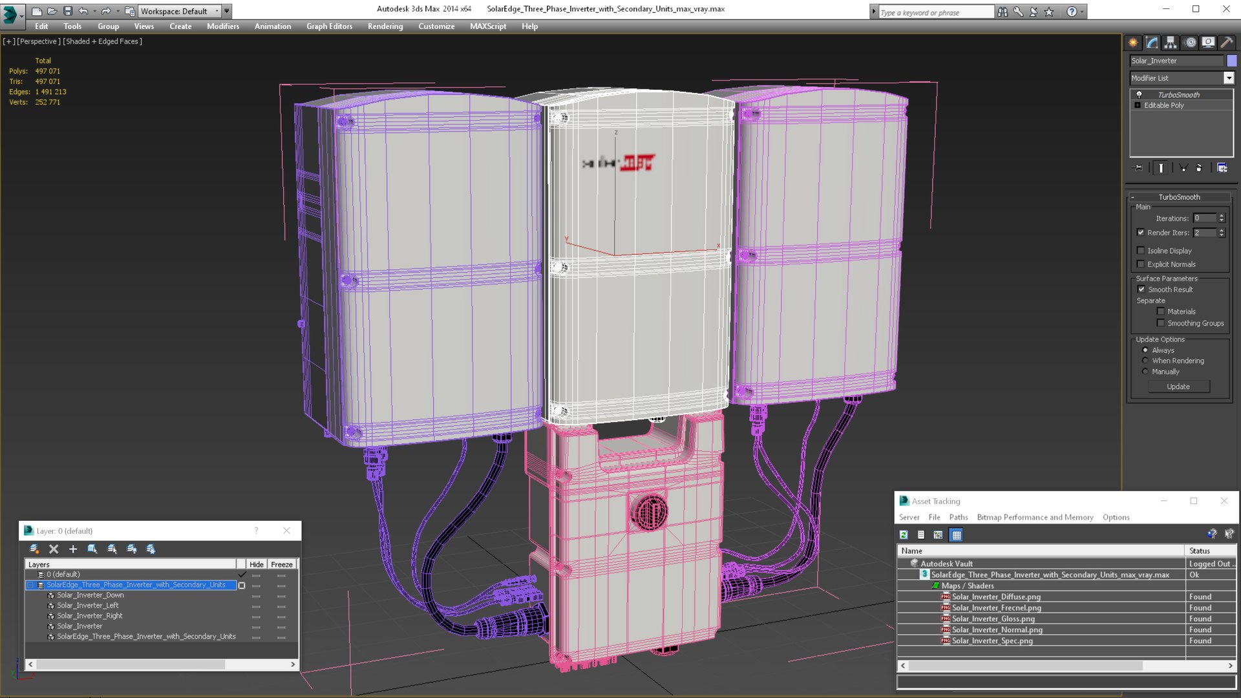Open Bitmap Performance and Memory menu
Image resolution: width=1241 pixels, height=698 pixels.
[x=1035, y=517]
